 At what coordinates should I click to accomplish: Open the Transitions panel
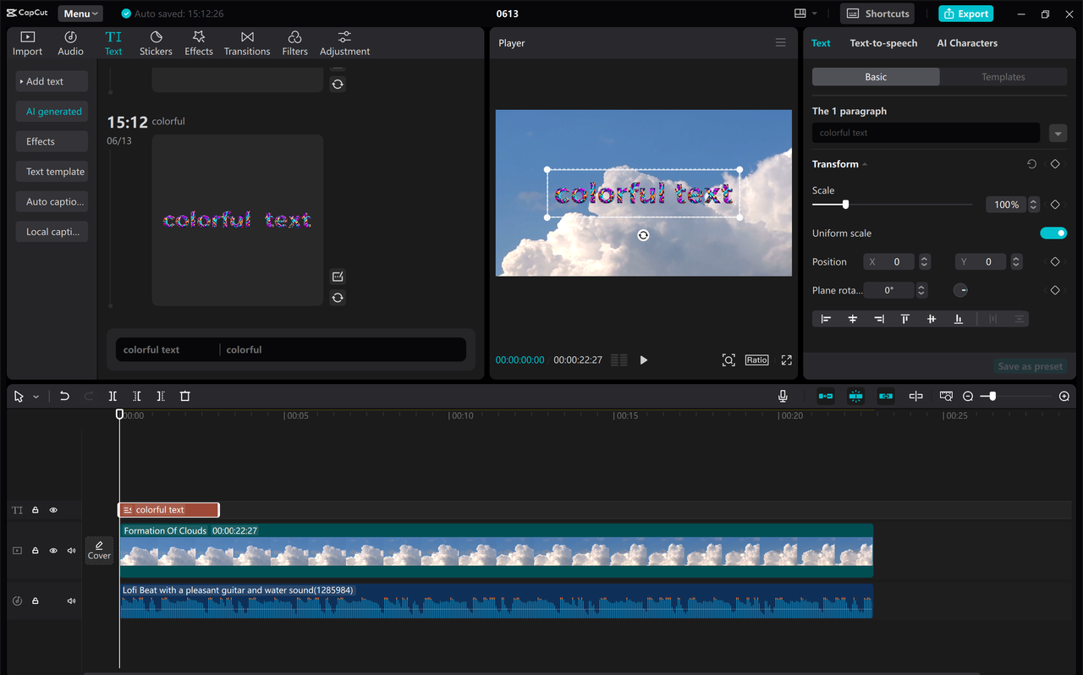(x=246, y=42)
